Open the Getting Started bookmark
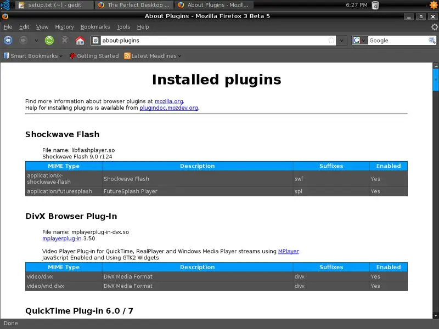The width and height of the screenshot is (439, 329). coord(94,56)
